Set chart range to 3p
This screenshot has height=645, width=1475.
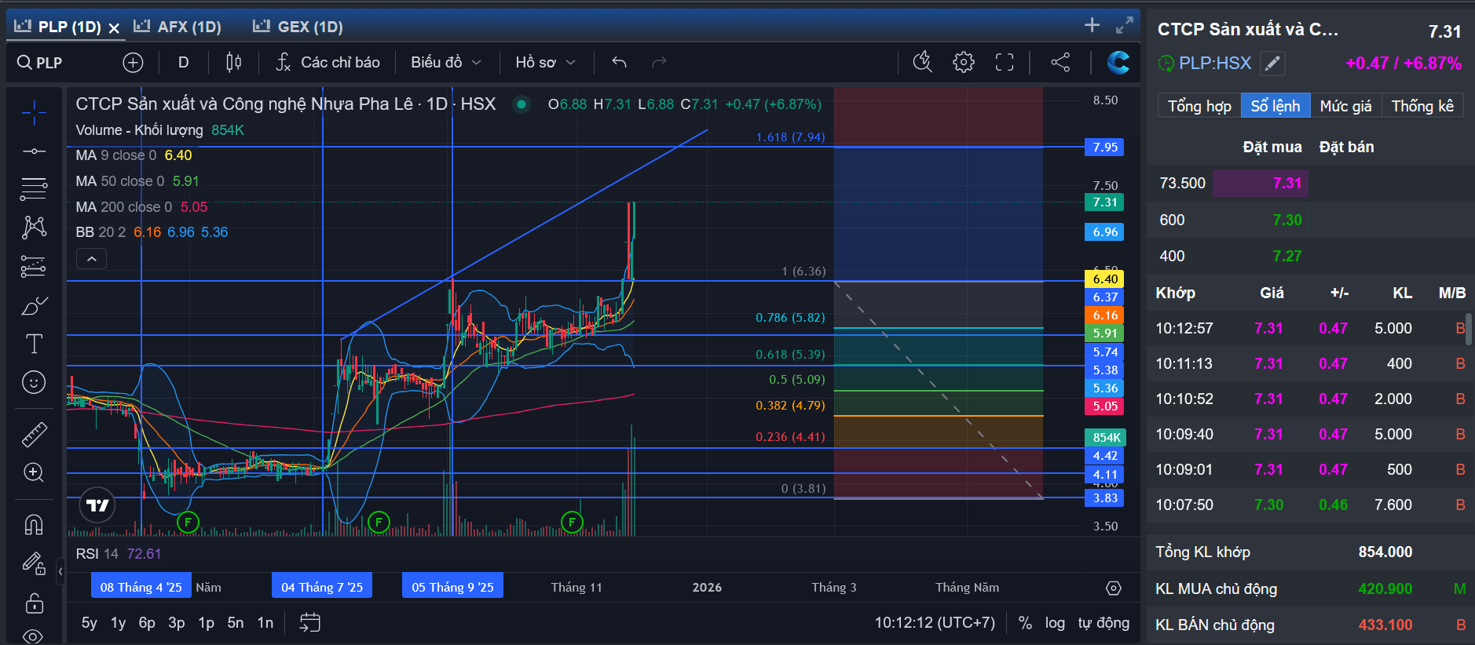coord(177,623)
